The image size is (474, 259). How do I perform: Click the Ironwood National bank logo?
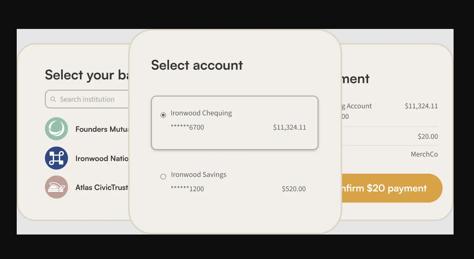(x=56, y=158)
